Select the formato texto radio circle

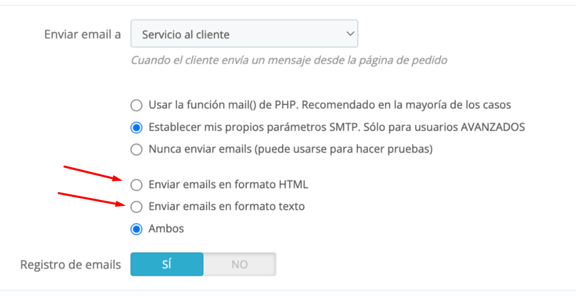[x=136, y=207]
